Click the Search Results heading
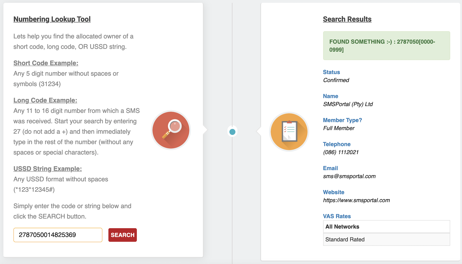The image size is (462, 264). [x=347, y=19]
